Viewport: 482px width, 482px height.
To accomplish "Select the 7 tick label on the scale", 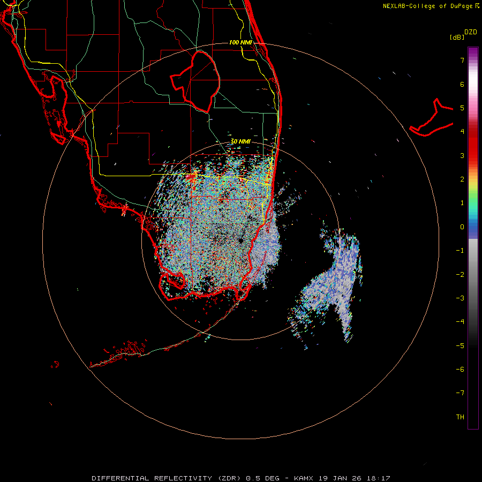I will 462,60.
